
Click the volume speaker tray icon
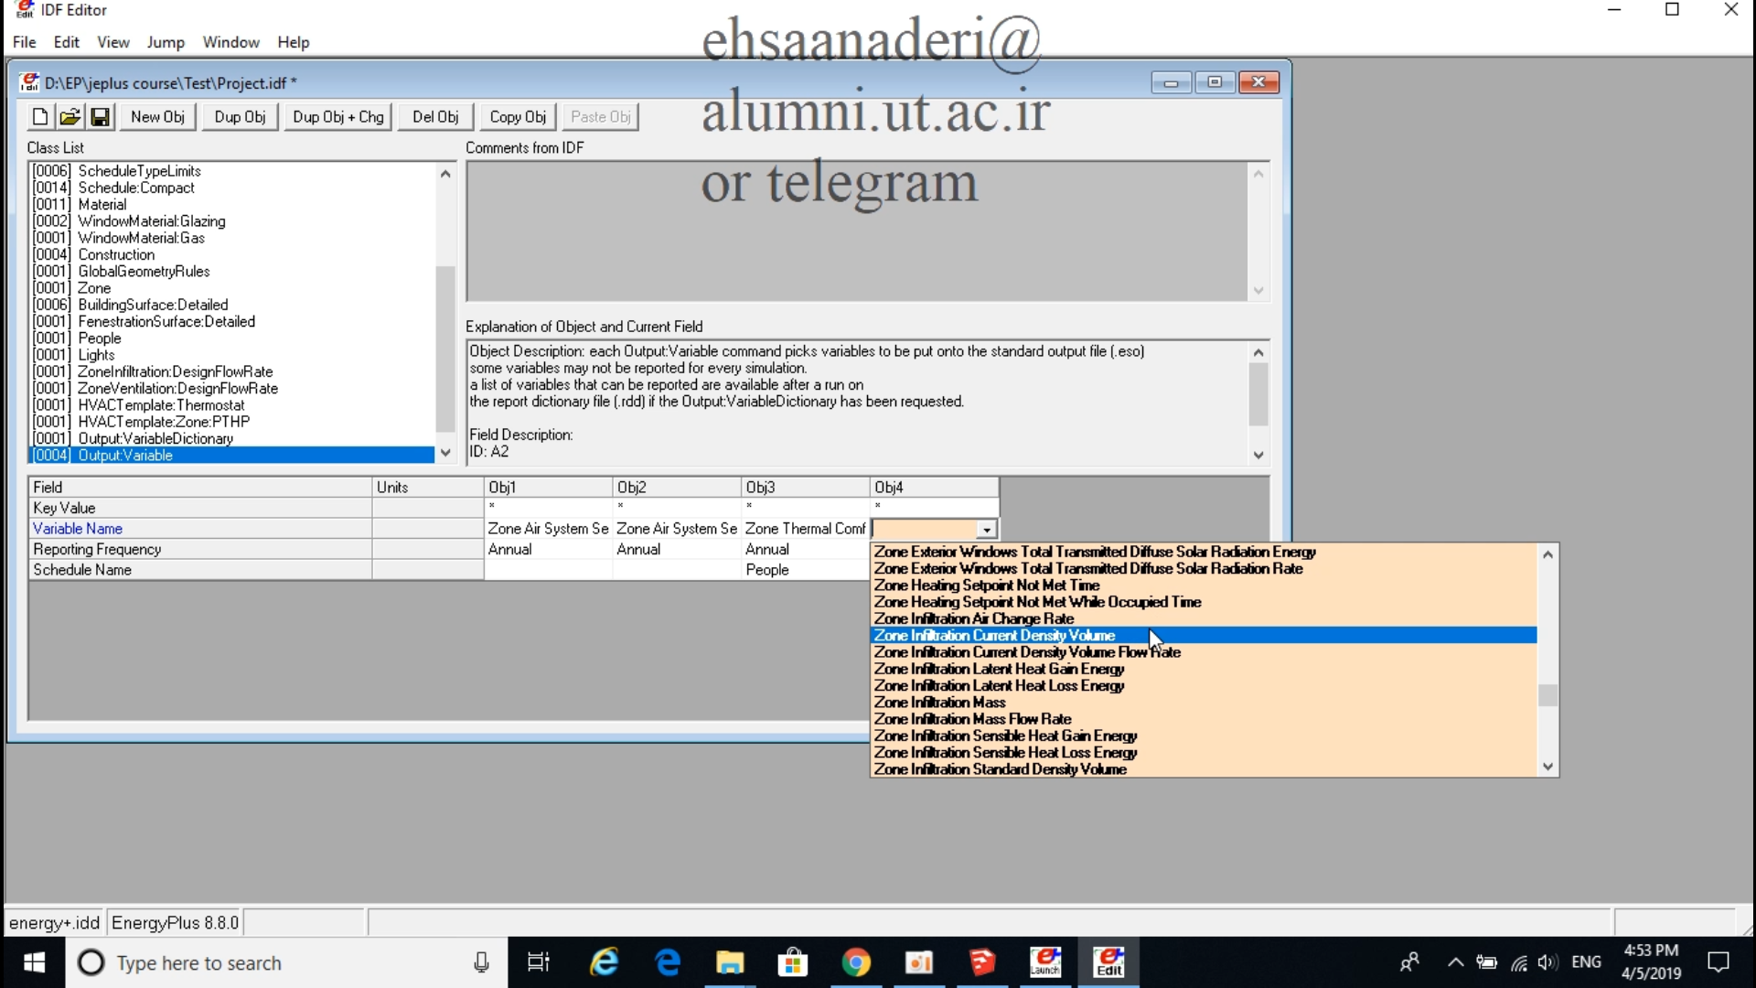1547,962
